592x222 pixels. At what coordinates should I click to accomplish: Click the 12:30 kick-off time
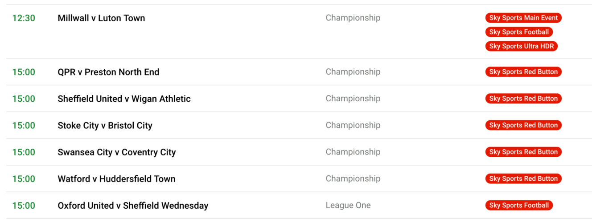[24, 18]
